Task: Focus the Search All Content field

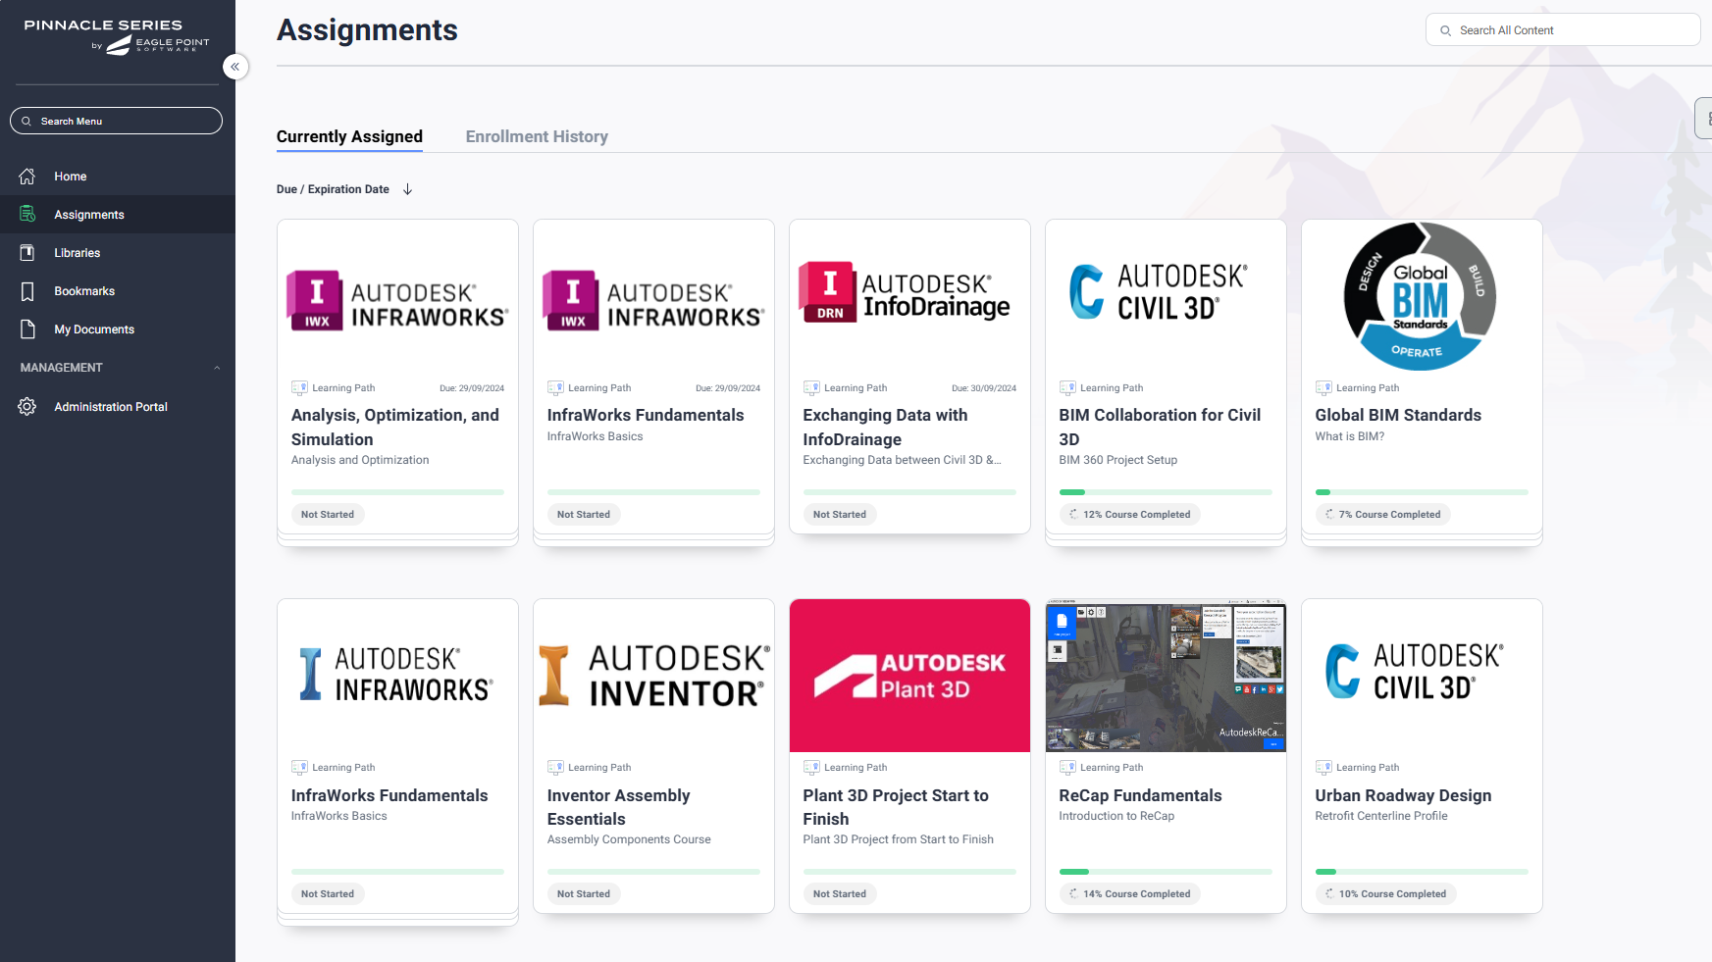Action: pos(1563,30)
